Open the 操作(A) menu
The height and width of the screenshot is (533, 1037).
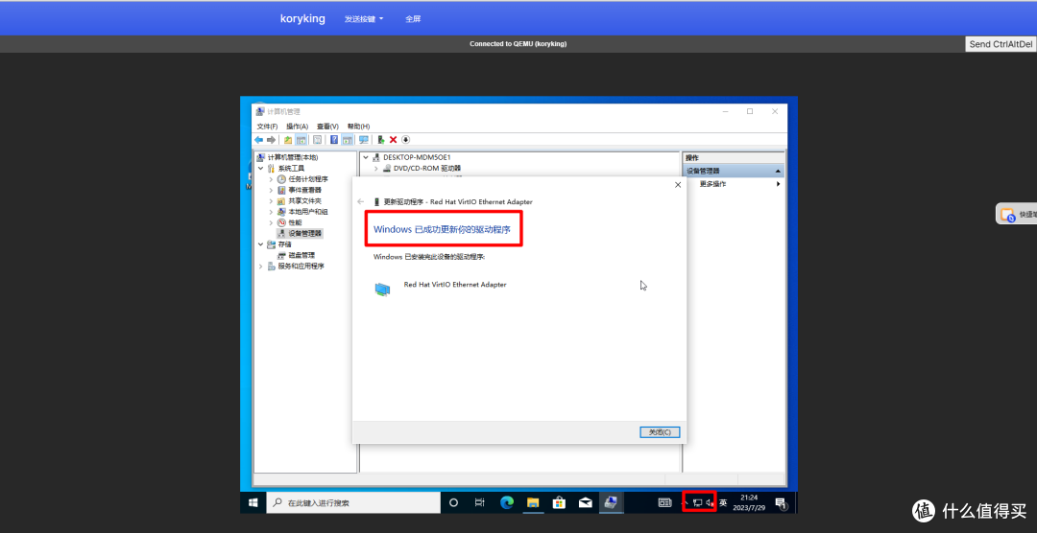(297, 127)
